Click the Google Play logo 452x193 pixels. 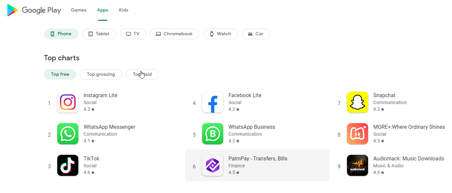click(x=34, y=10)
